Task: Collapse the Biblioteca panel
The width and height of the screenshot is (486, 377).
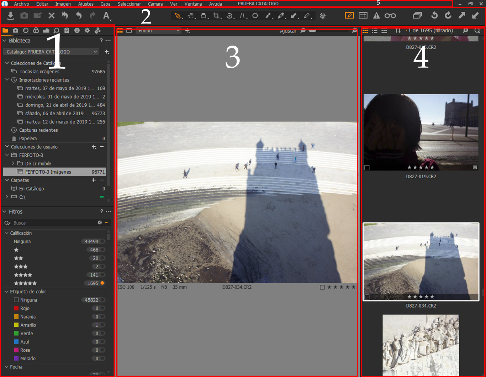Action: pos(5,41)
